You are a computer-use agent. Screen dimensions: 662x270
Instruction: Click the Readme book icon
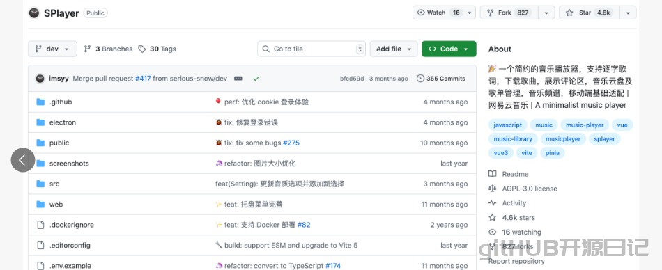click(x=492, y=174)
